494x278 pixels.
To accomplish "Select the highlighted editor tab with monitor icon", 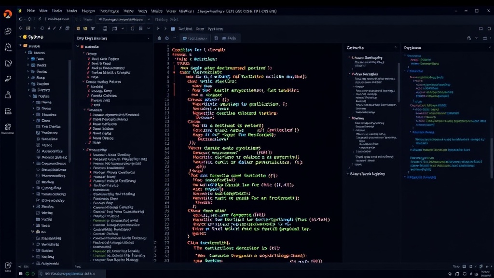I will 195,38.
